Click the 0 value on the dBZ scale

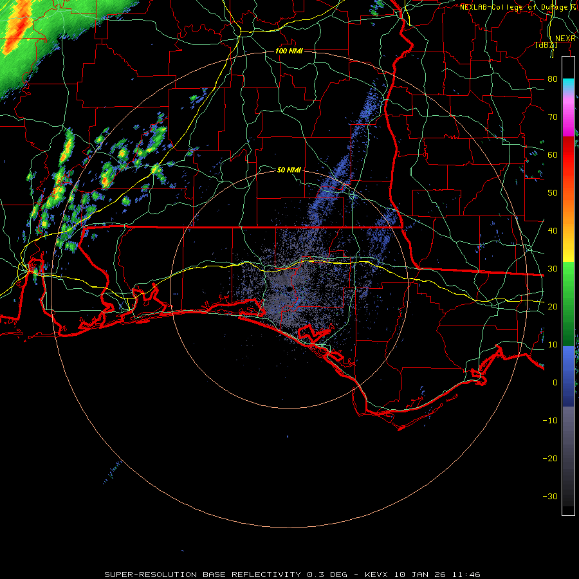point(555,383)
